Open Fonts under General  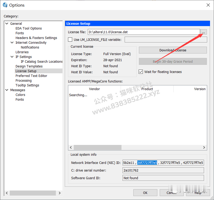[x=20, y=33]
